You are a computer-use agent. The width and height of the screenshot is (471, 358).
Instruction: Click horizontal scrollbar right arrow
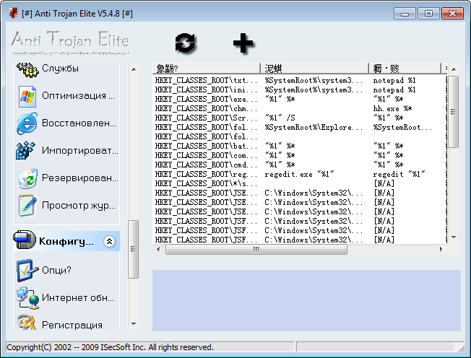click(441, 249)
